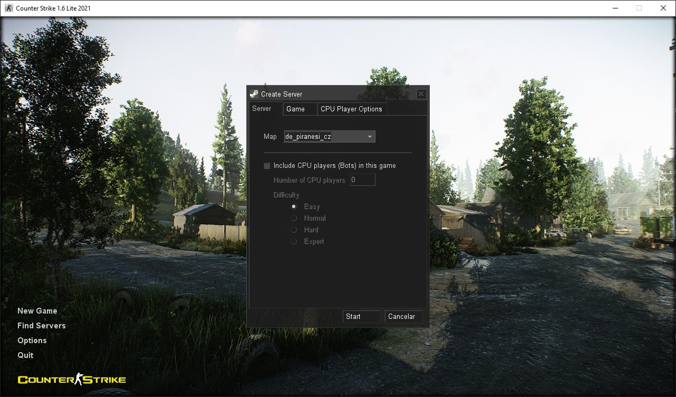
Task: Click Quit in the main menu
Action: pos(25,355)
